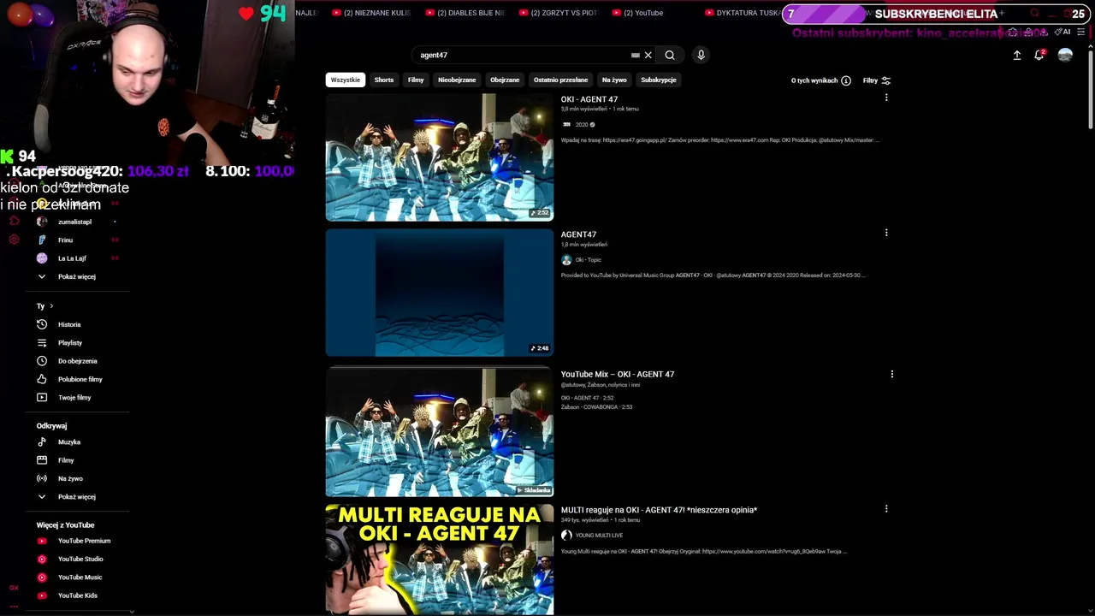Screen dimensions: 1095x616
Task: Select the Filmy filter chip
Action: 416,80
